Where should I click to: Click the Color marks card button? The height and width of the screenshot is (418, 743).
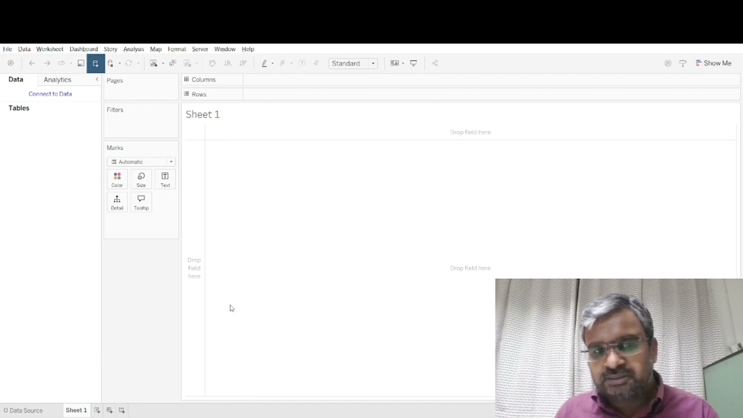pos(117,179)
